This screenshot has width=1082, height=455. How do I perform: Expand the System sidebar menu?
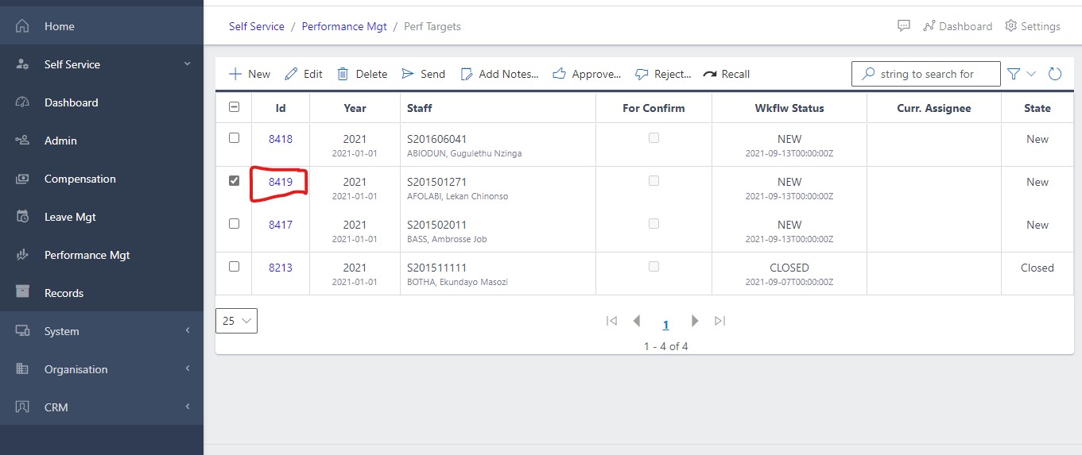(x=62, y=331)
